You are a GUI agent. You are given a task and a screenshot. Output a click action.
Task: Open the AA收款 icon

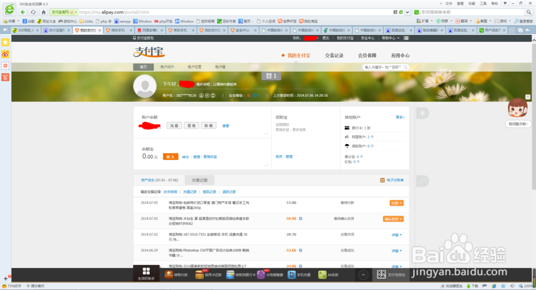point(322,274)
